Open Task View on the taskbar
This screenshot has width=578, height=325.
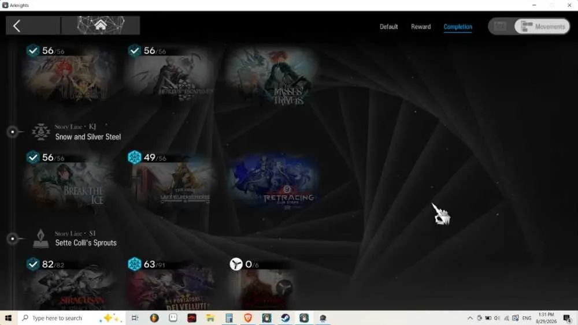[135, 318]
